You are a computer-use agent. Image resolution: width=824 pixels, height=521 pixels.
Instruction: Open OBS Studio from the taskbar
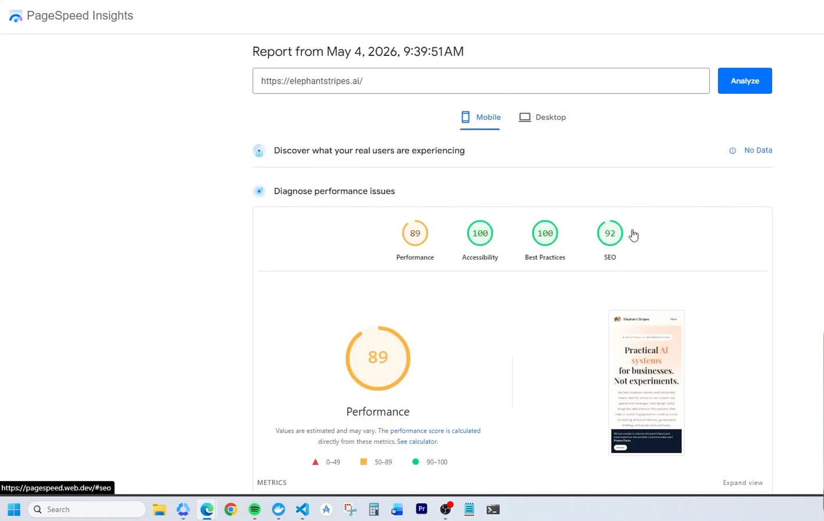(x=446, y=509)
